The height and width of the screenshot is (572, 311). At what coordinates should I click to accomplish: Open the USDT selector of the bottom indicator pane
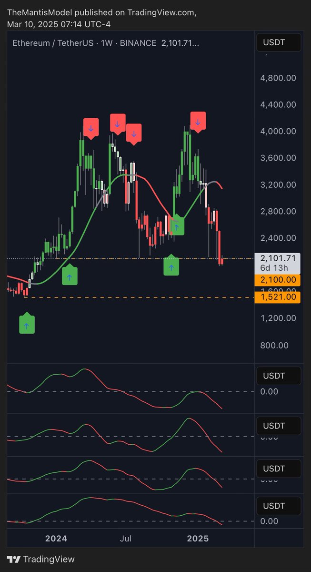[x=279, y=505]
